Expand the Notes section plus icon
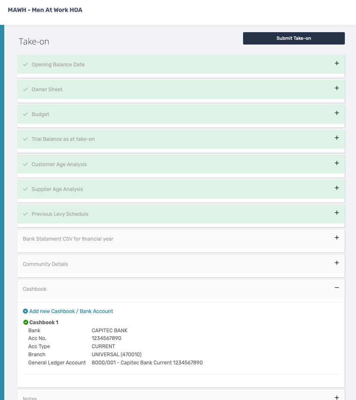 337,397
